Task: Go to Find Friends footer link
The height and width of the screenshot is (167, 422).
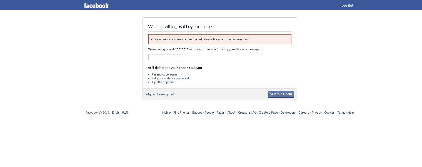Action: pyautogui.click(x=181, y=113)
